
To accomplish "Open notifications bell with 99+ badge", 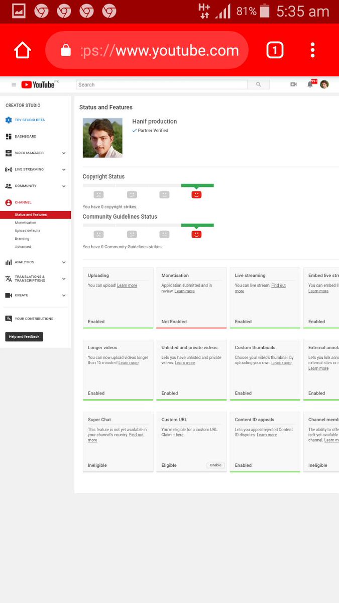I will (x=310, y=84).
